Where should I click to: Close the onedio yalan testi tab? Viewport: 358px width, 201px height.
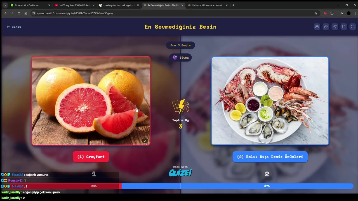click(x=138, y=5)
